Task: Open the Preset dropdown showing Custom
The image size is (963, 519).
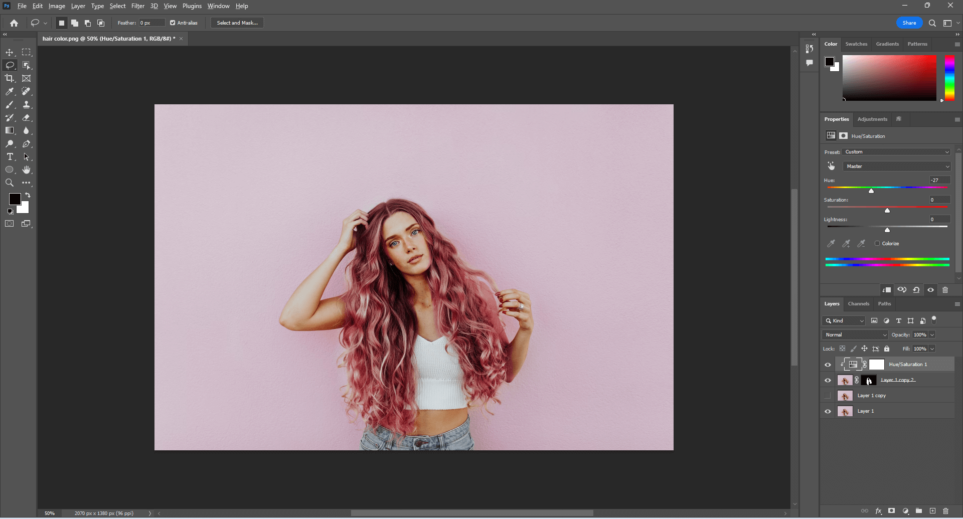Action: (x=896, y=152)
